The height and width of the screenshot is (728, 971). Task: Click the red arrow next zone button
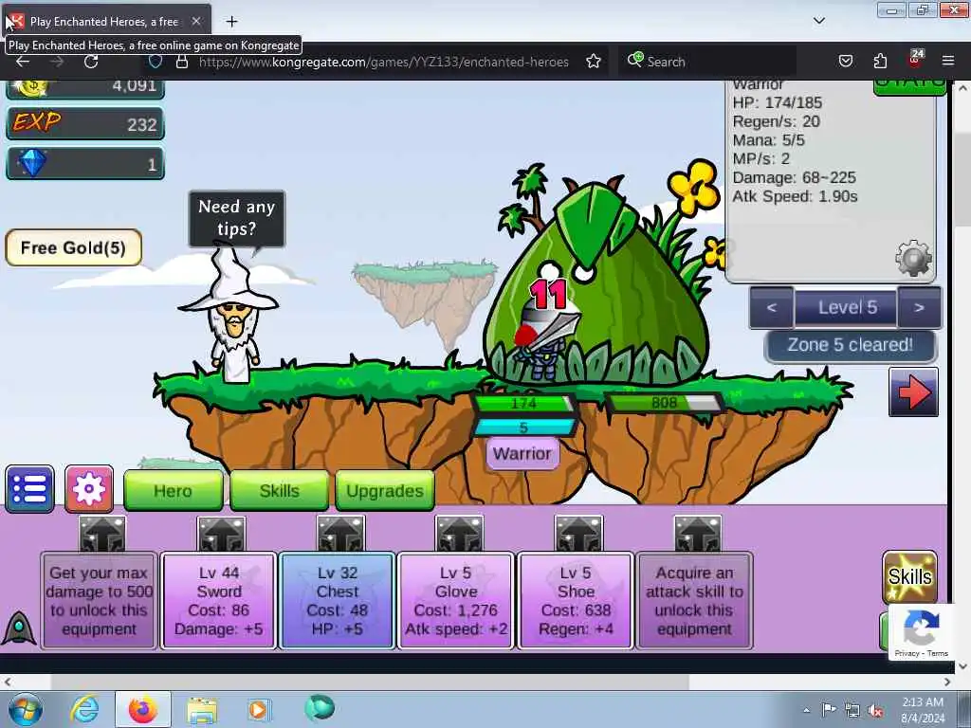coord(913,392)
